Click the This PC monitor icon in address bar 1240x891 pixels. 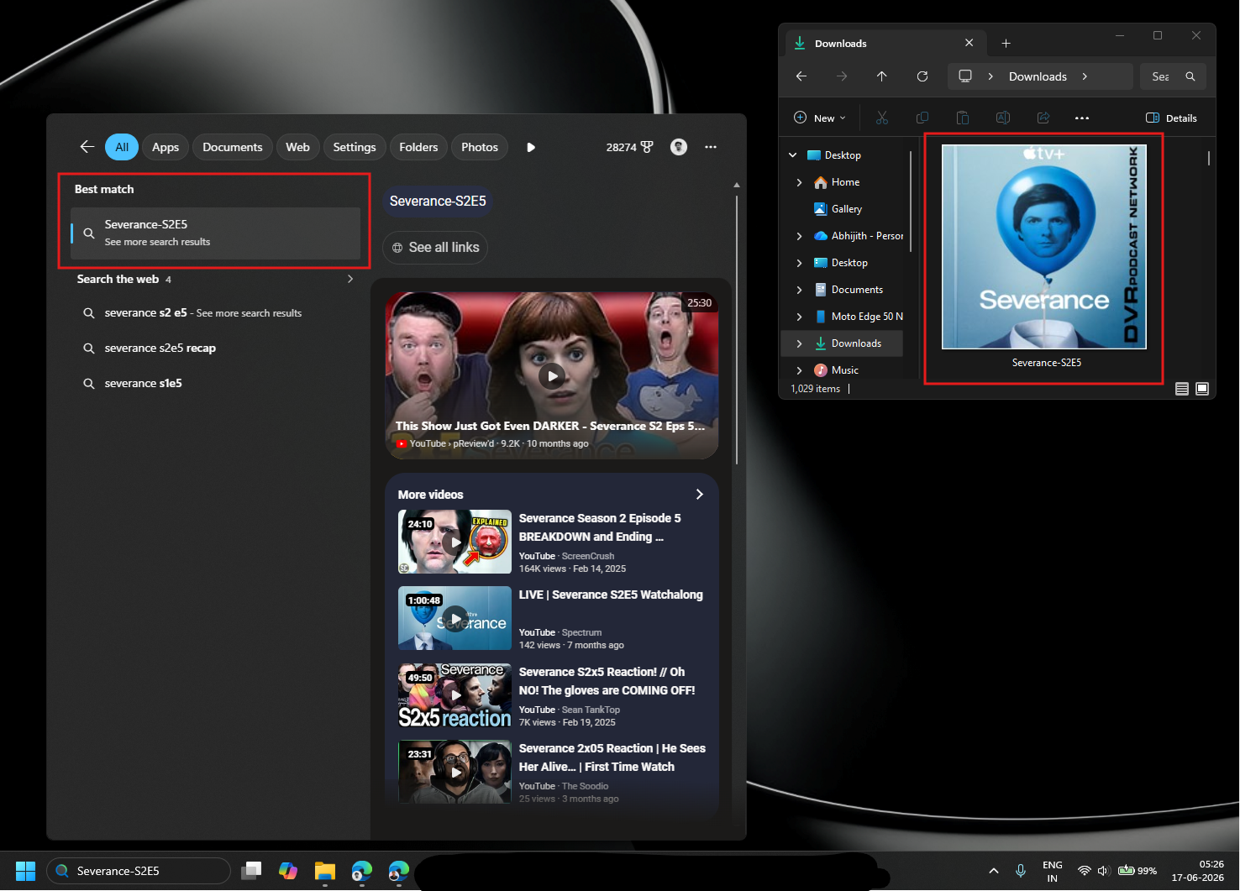point(965,76)
